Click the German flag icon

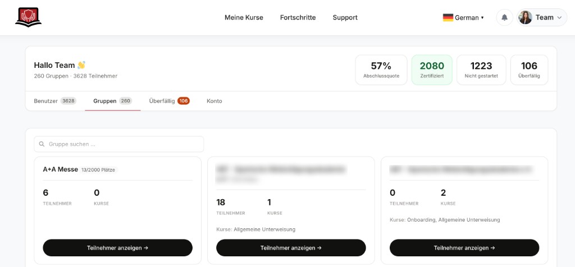[x=448, y=17]
